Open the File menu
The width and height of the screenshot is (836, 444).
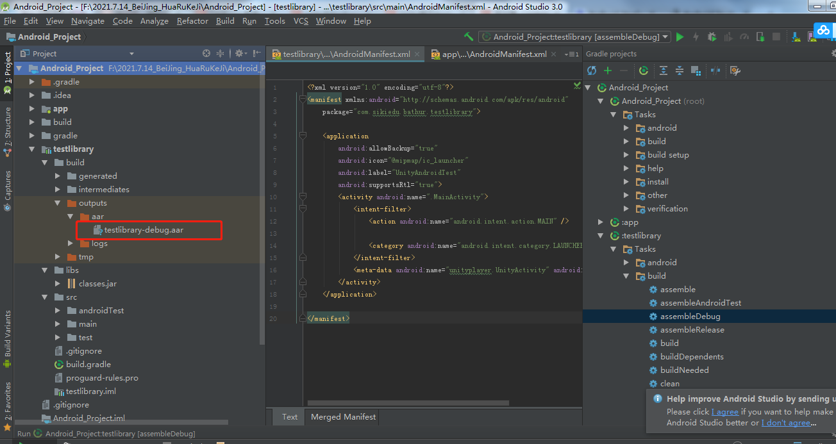coord(10,21)
